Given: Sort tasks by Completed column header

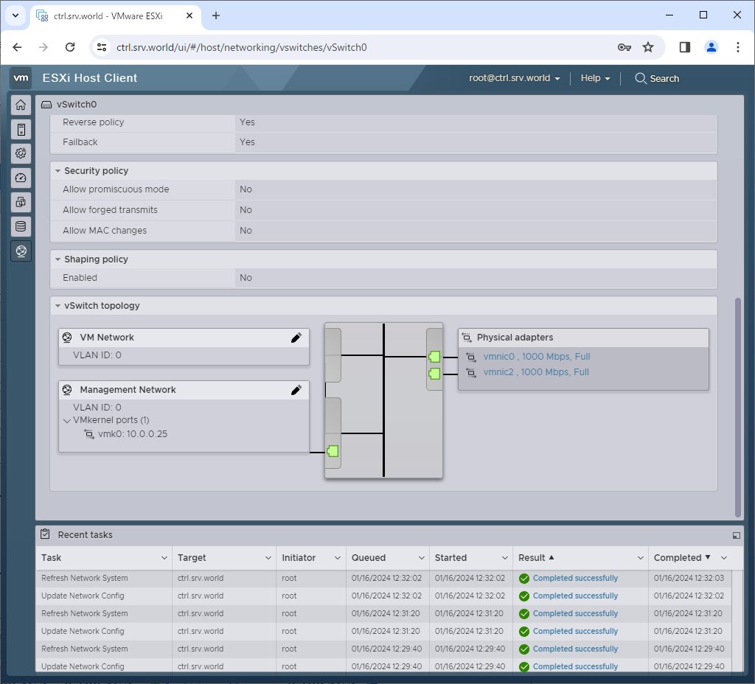Looking at the screenshot, I should point(678,558).
